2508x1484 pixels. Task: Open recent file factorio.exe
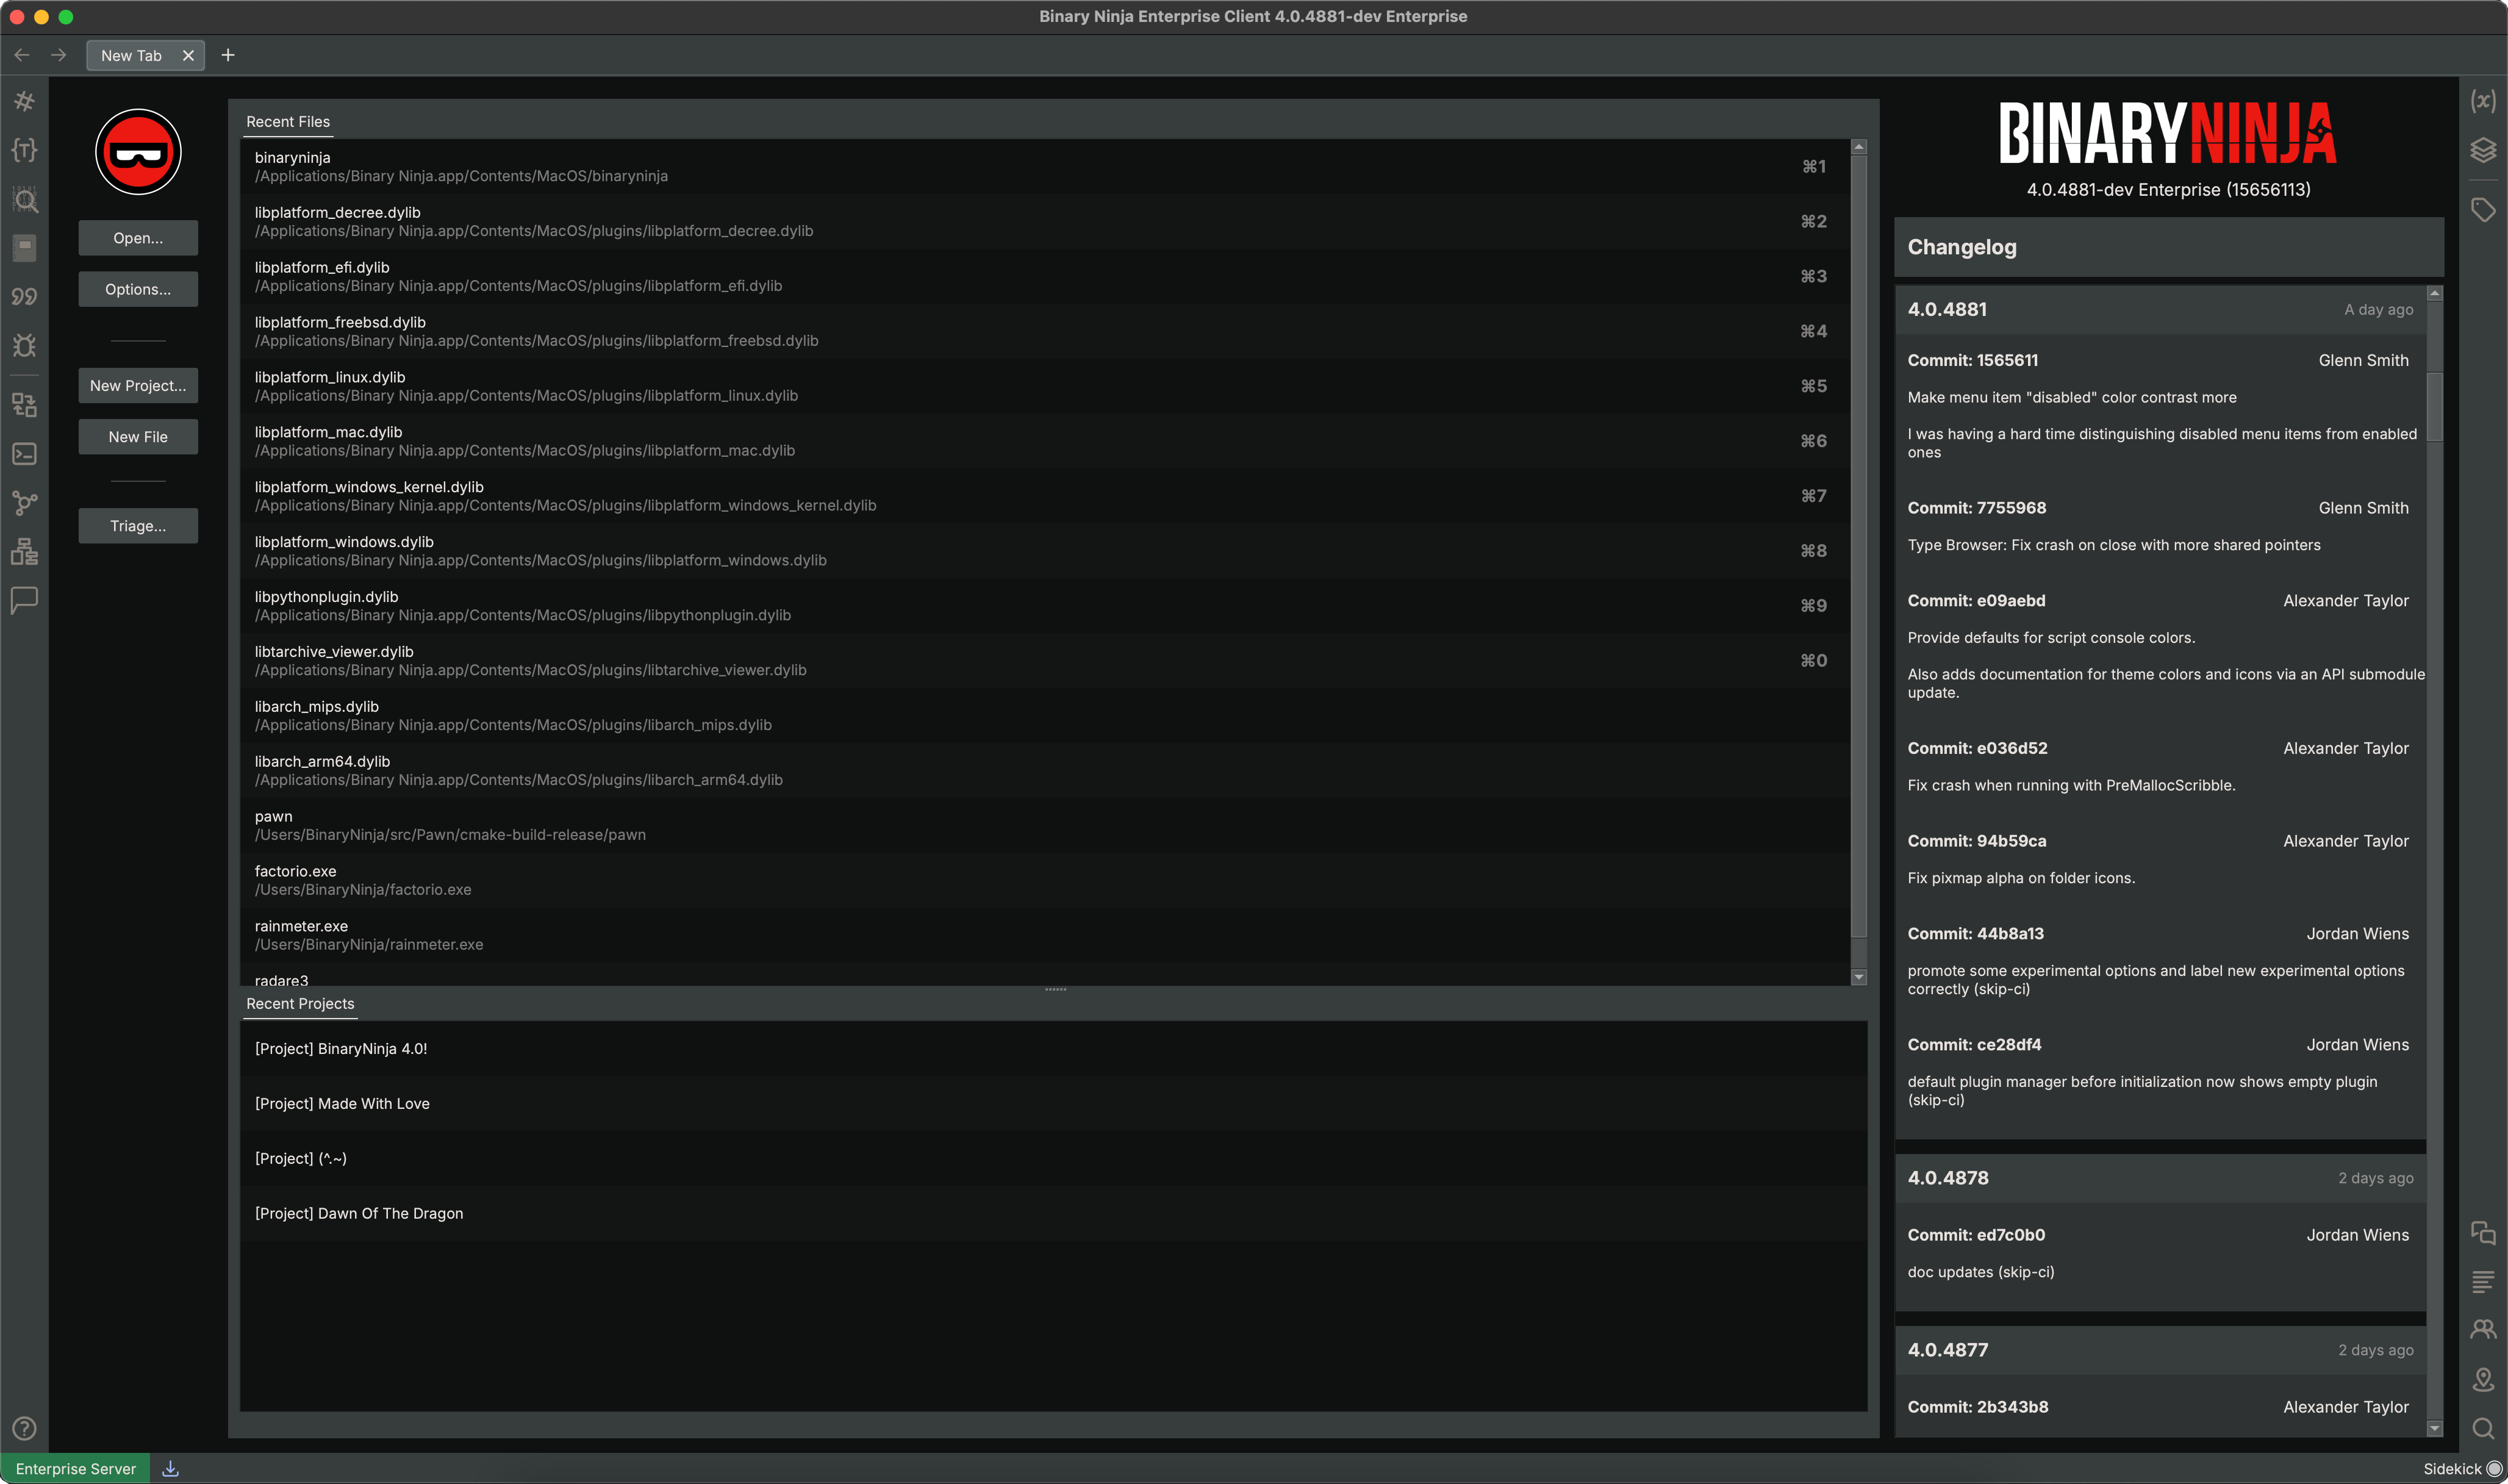click(1045, 881)
